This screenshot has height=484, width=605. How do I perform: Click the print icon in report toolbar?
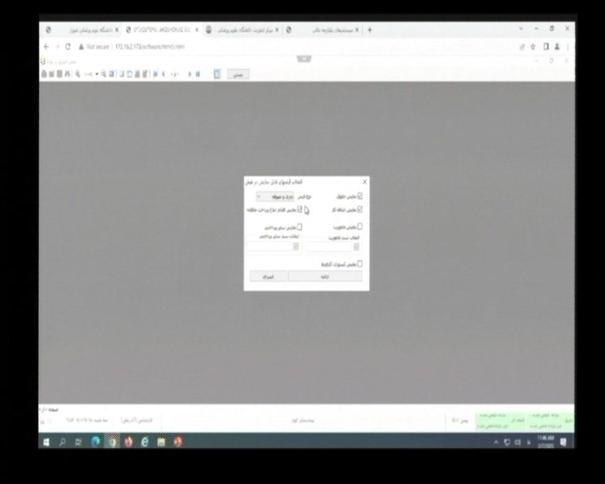[44, 74]
